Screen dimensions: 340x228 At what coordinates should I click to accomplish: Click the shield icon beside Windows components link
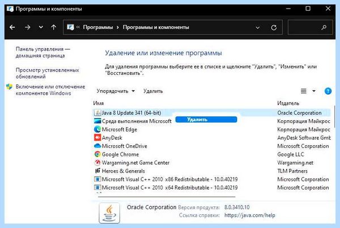point(9,87)
